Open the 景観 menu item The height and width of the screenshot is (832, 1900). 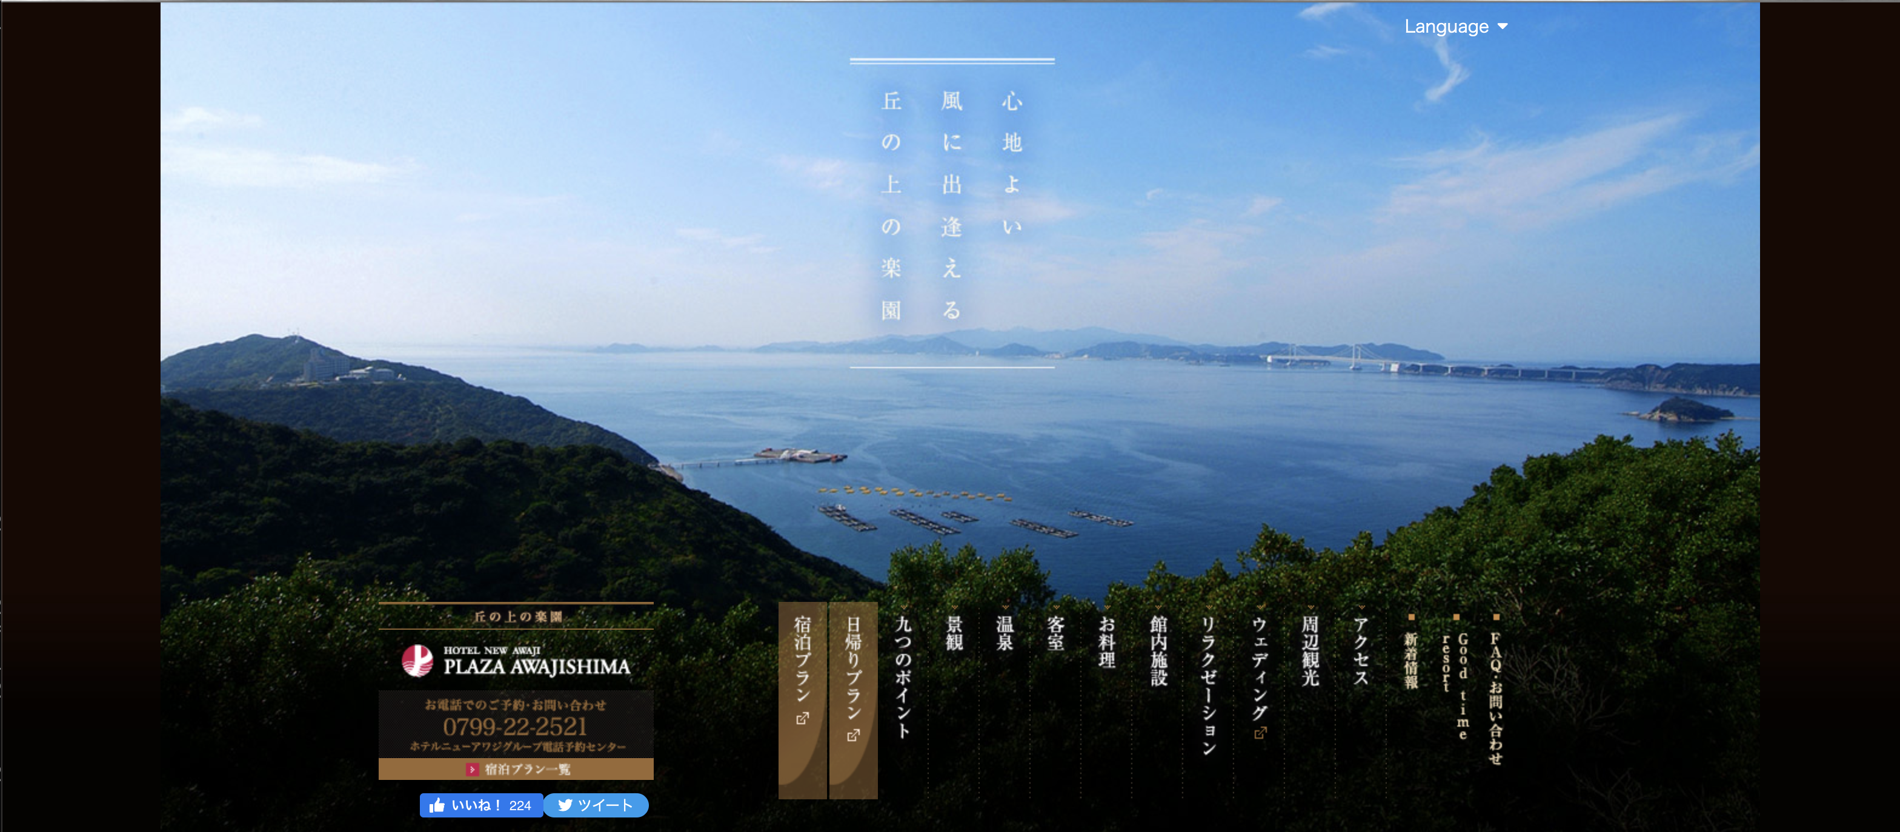pyautogui.click(x=954, y=634)
